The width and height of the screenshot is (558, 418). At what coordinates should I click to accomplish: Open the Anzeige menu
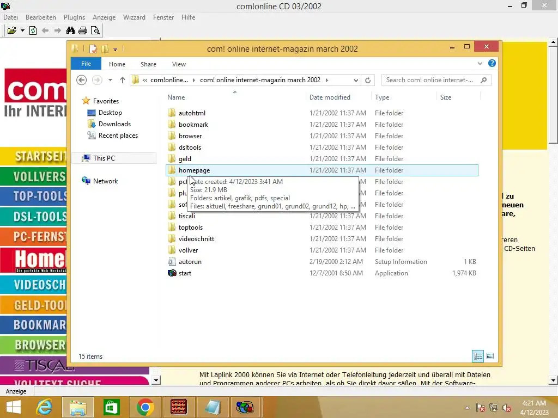pyautogui.click(x=104, y=17)
